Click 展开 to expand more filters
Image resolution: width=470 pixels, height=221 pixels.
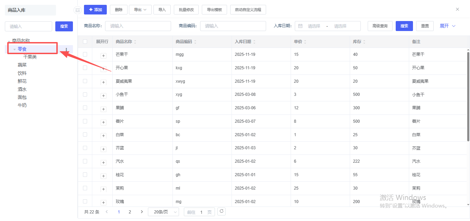coord(448,26)
